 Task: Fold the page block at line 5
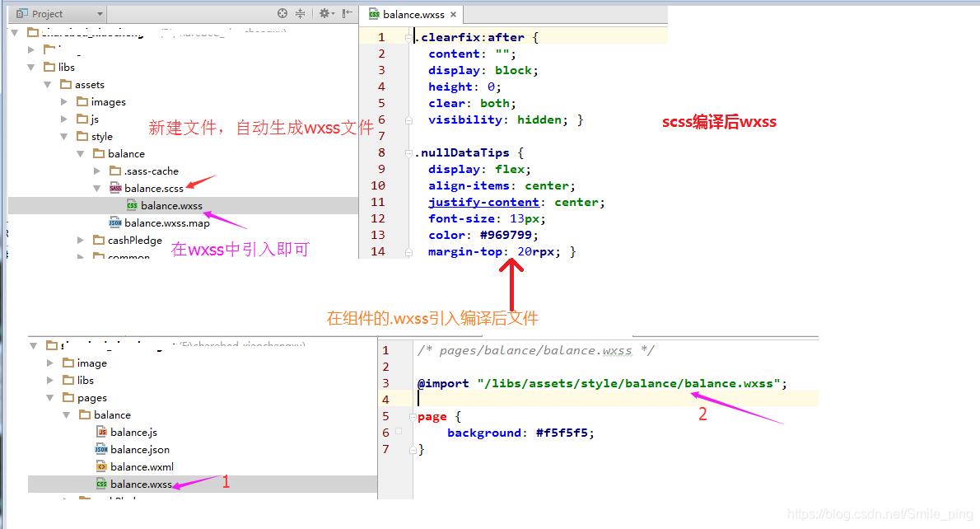click(x=412, y=416)
